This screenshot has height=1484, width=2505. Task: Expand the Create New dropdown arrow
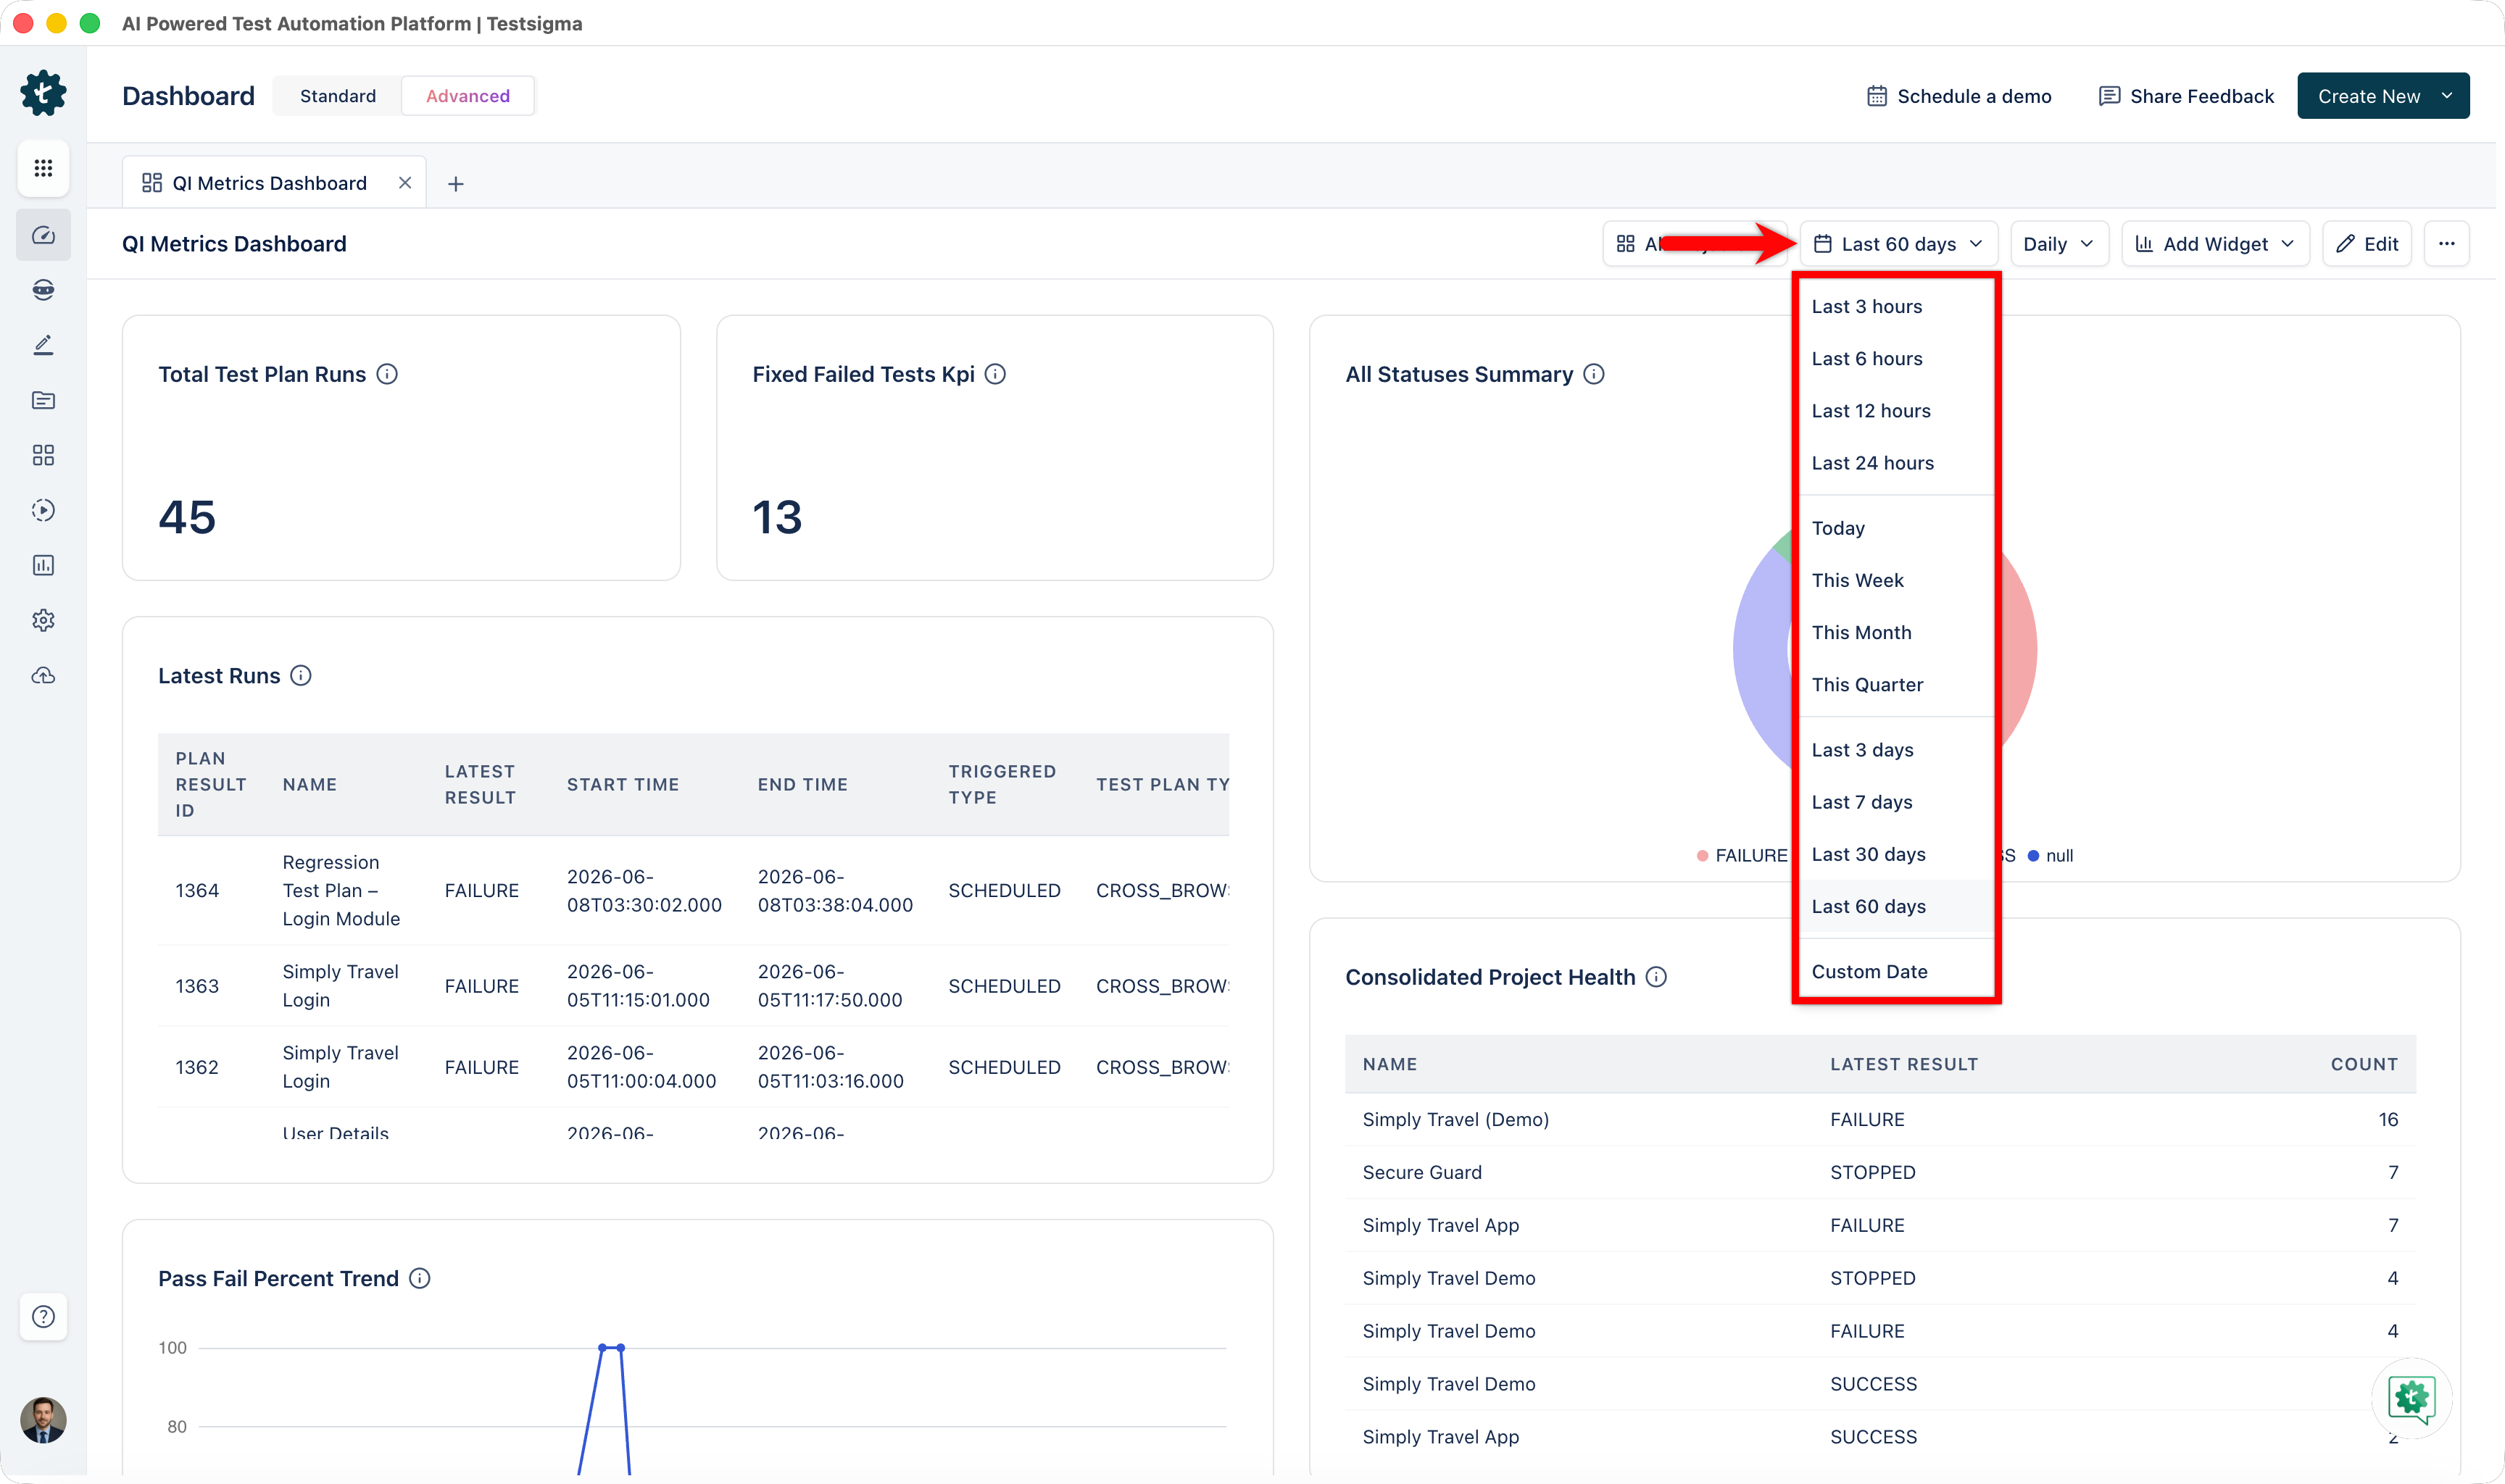[x=2447, y=96]
